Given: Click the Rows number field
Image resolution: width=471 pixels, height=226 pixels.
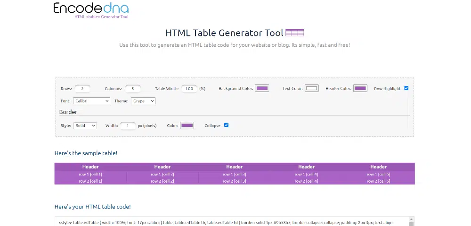Looking at the screenshot, I should (x=82, y=89).
